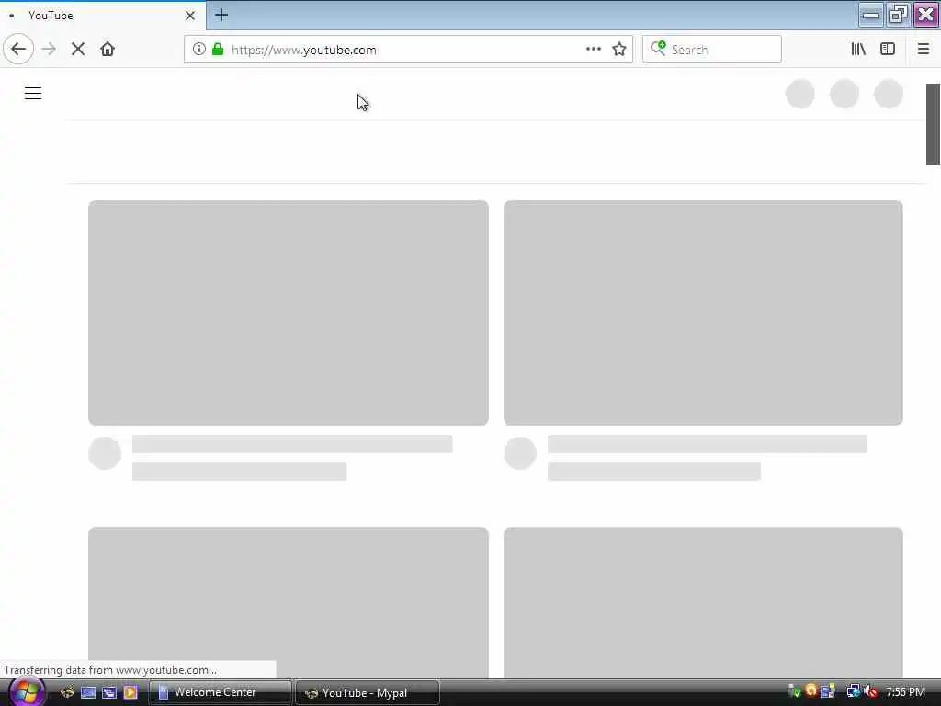Bookmark this page with the star
This screenshot has height=706, width=941.
[619, 50]
